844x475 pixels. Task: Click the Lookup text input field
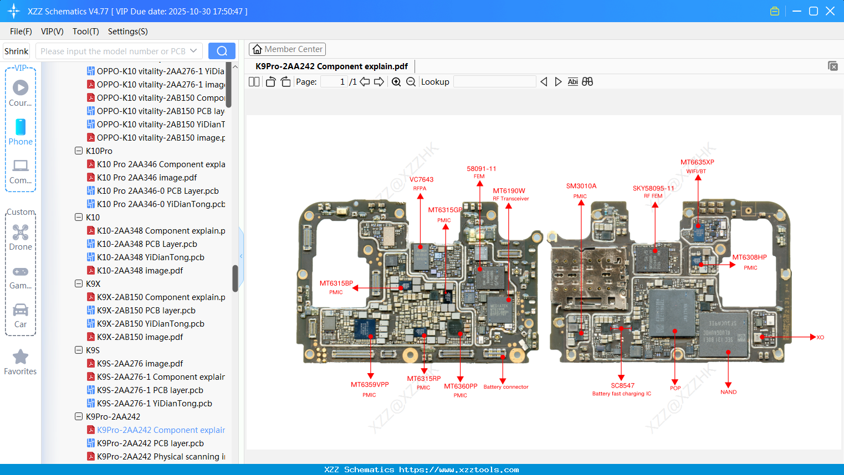point(494,82)
